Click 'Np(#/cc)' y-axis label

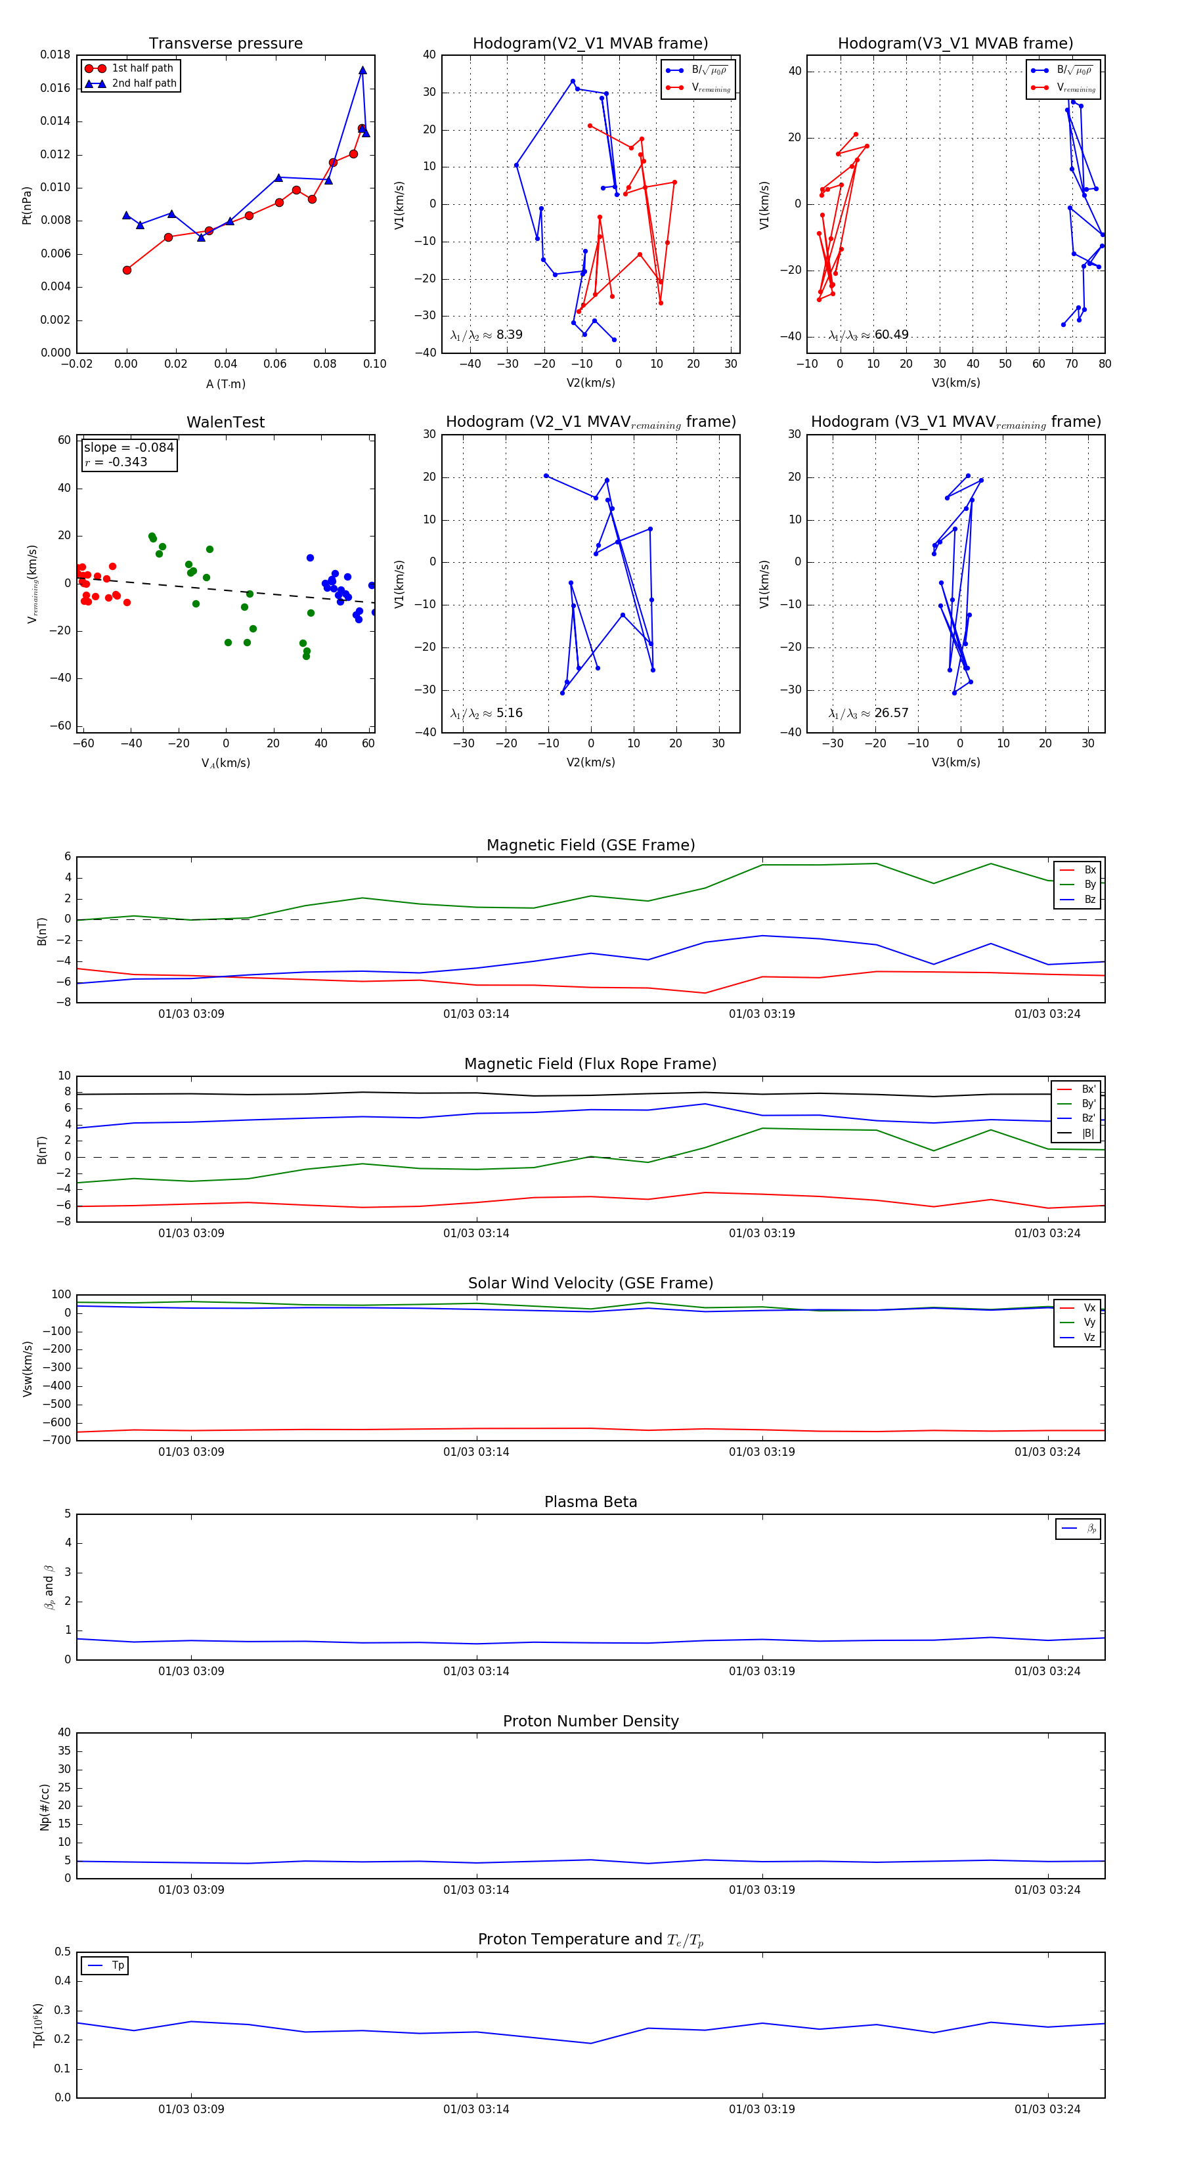click(x=45, y=1807)
